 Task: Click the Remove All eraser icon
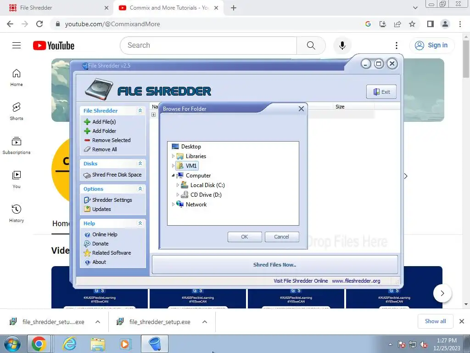87,149
